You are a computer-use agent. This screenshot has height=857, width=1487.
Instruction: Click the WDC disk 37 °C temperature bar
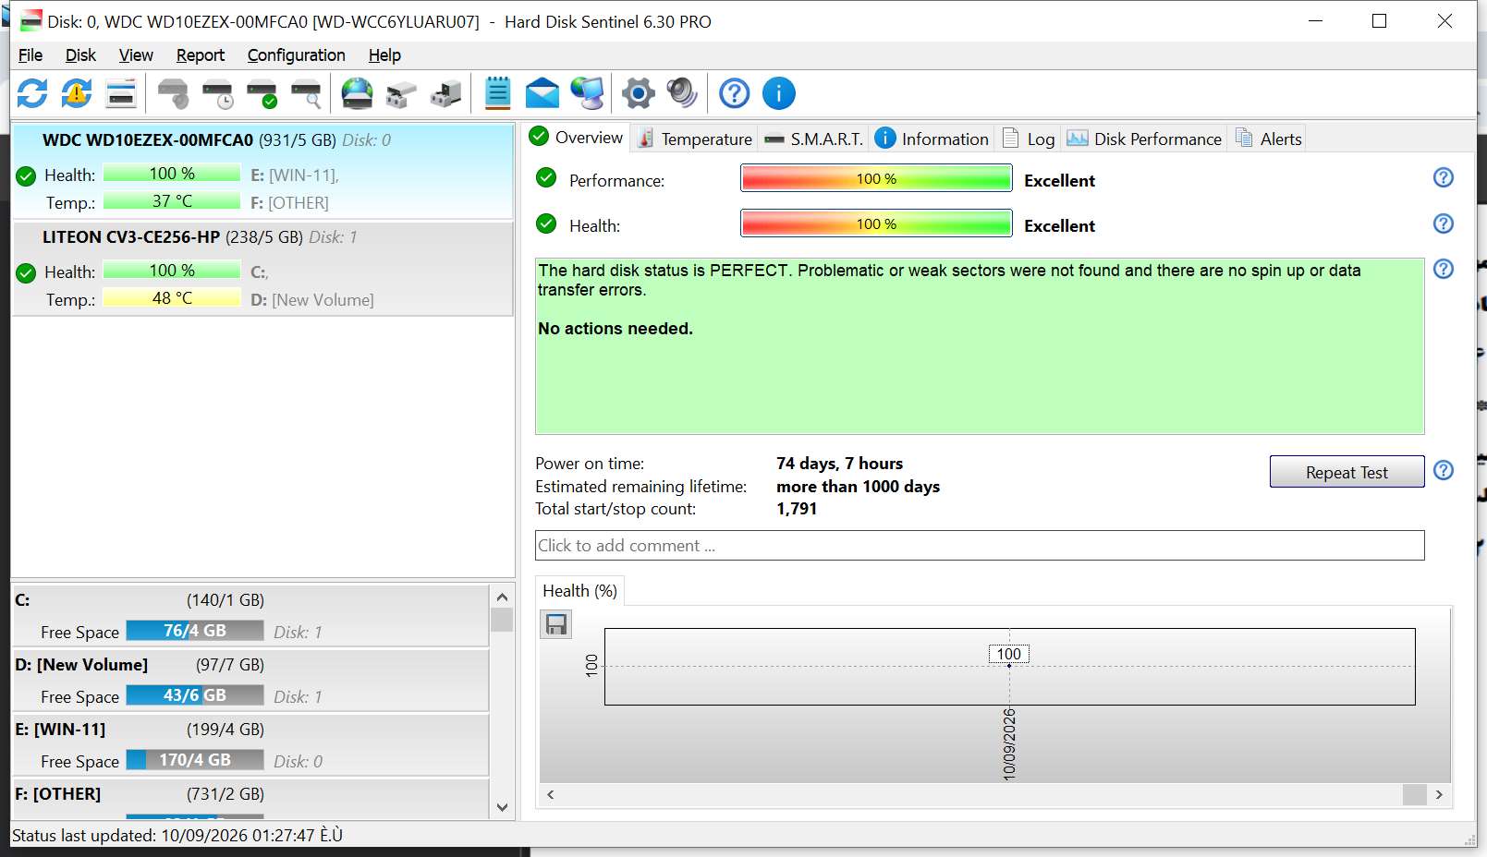(172, 201)
